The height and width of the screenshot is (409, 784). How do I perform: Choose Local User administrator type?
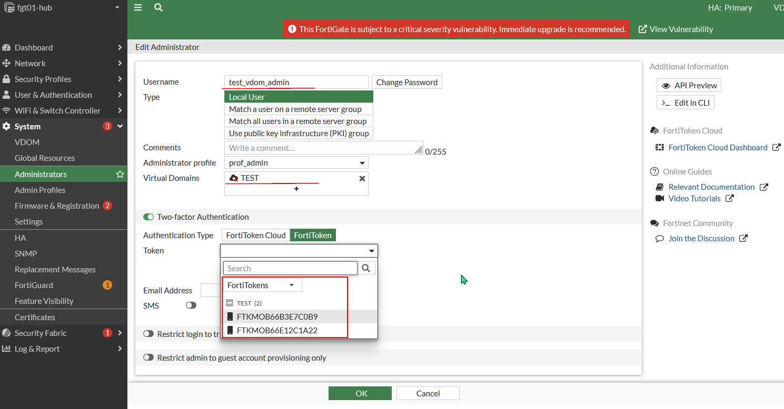click(x=299, y=97)
